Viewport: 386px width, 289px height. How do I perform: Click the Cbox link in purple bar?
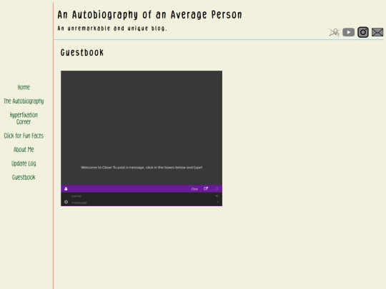pyautogui.click(x=194, y=189)
